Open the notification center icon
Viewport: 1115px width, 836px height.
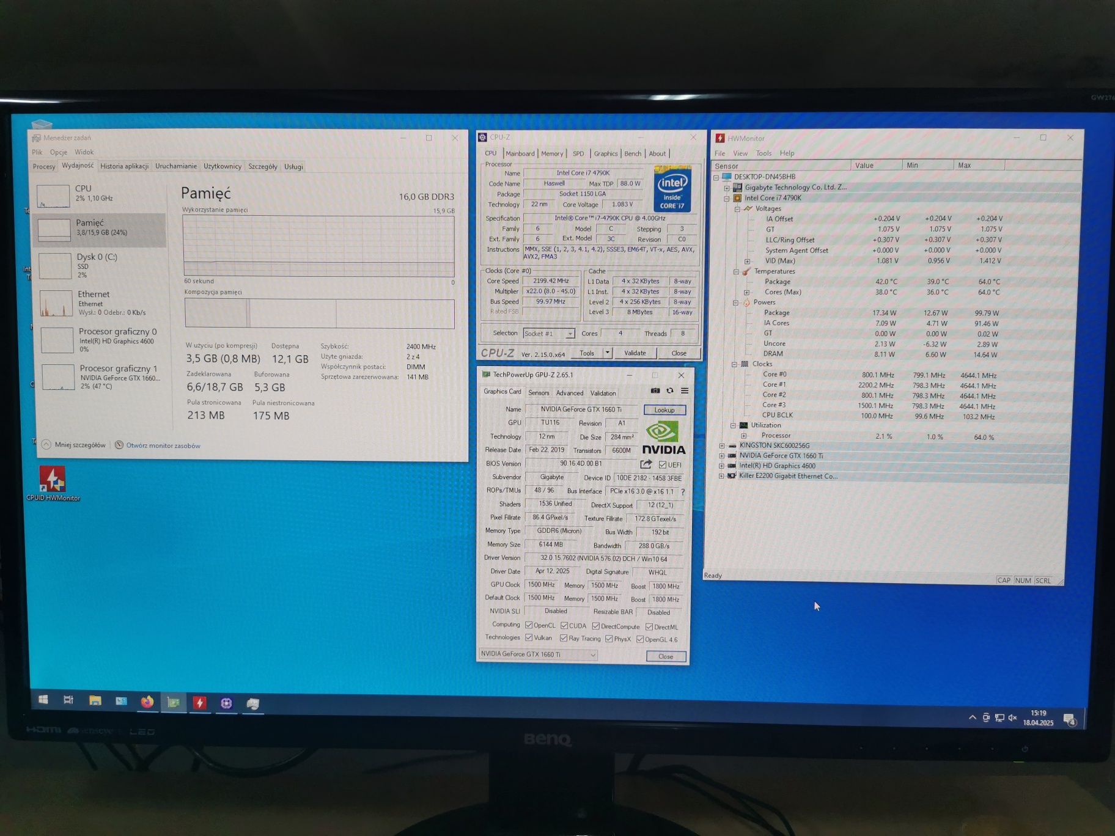1069,719
